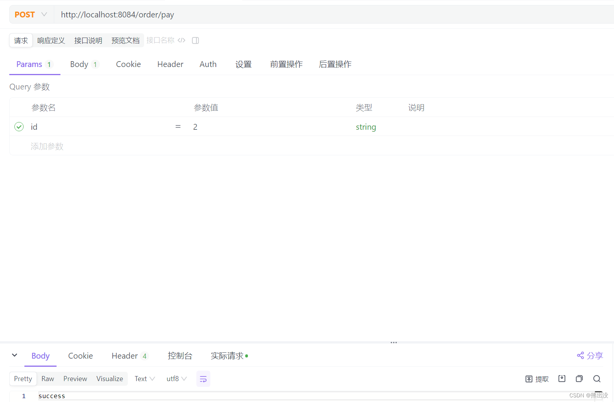
Task: Switch to the 响应定义 tab
Action: pyautogui.click(x=51, y=41)
